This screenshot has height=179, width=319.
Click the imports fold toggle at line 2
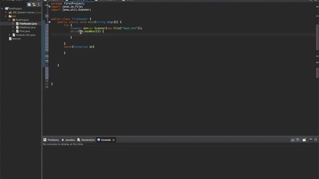pyautogui.click(x=49, y=6)
